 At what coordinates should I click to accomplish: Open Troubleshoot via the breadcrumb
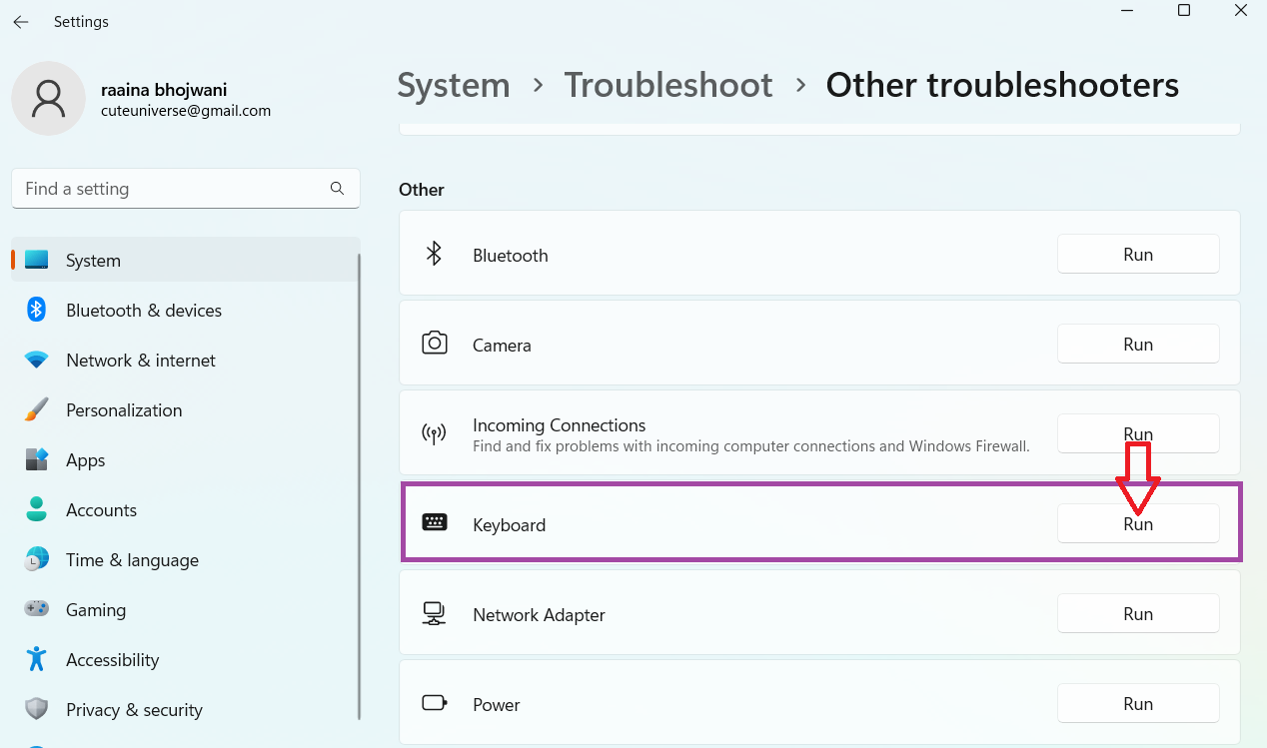[668, 85]
